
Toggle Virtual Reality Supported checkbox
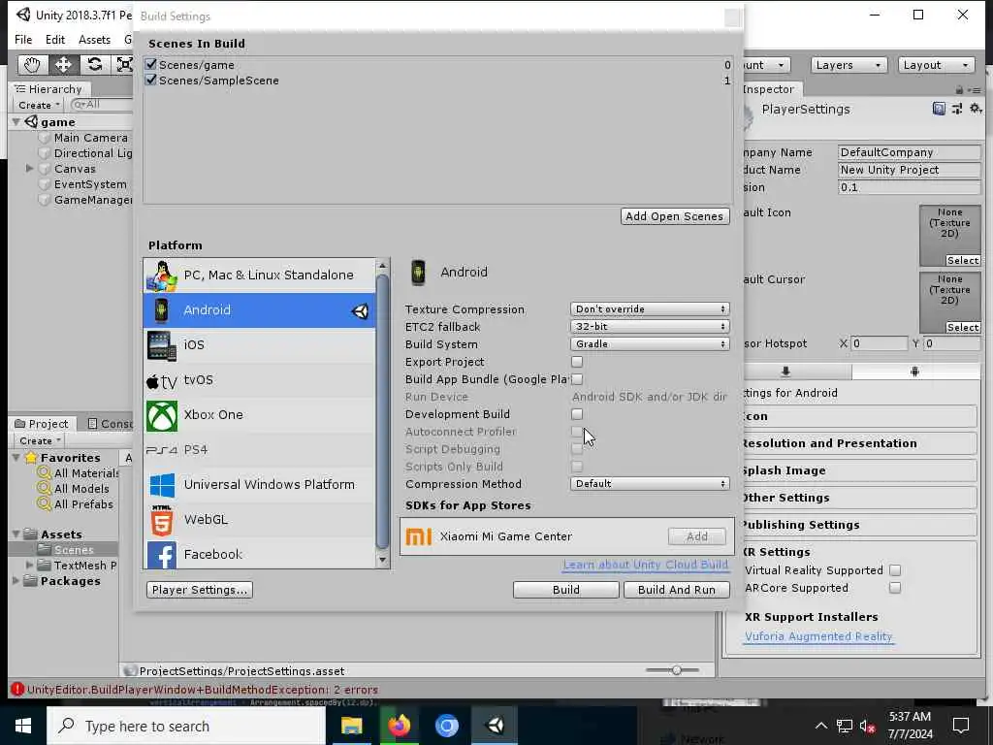[x=895, y=570]
